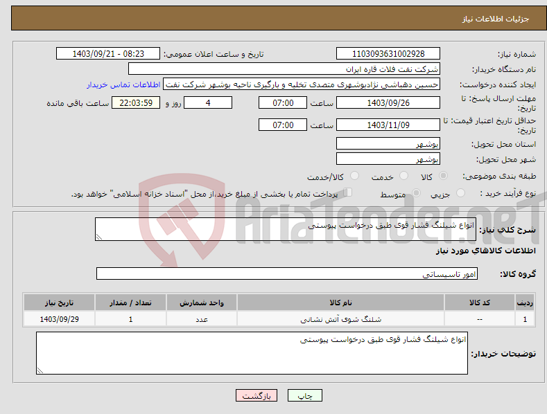
Task: Click the delivery province field استان محل تحویل
Action: [388, 143]
